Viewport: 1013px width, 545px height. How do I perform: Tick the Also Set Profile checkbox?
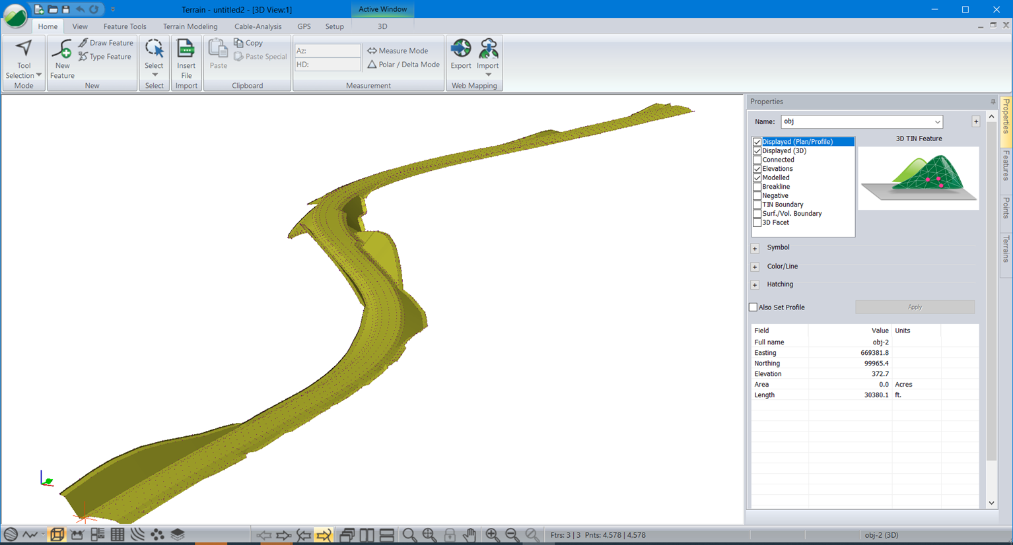(753, 307)
